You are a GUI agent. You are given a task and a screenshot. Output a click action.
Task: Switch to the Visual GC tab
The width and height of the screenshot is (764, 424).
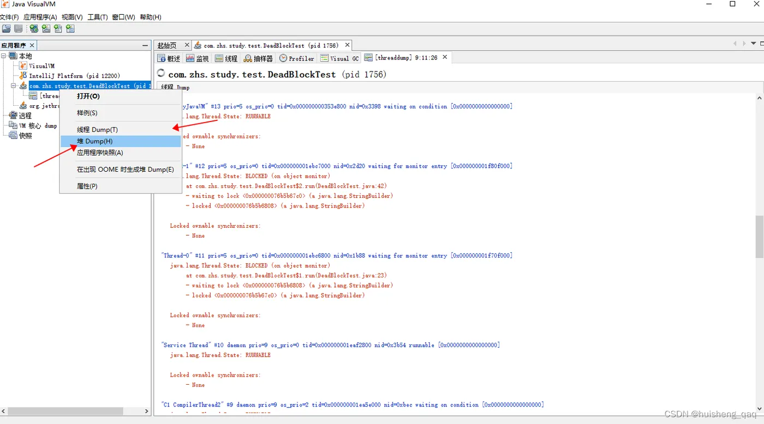coord(340,58)
